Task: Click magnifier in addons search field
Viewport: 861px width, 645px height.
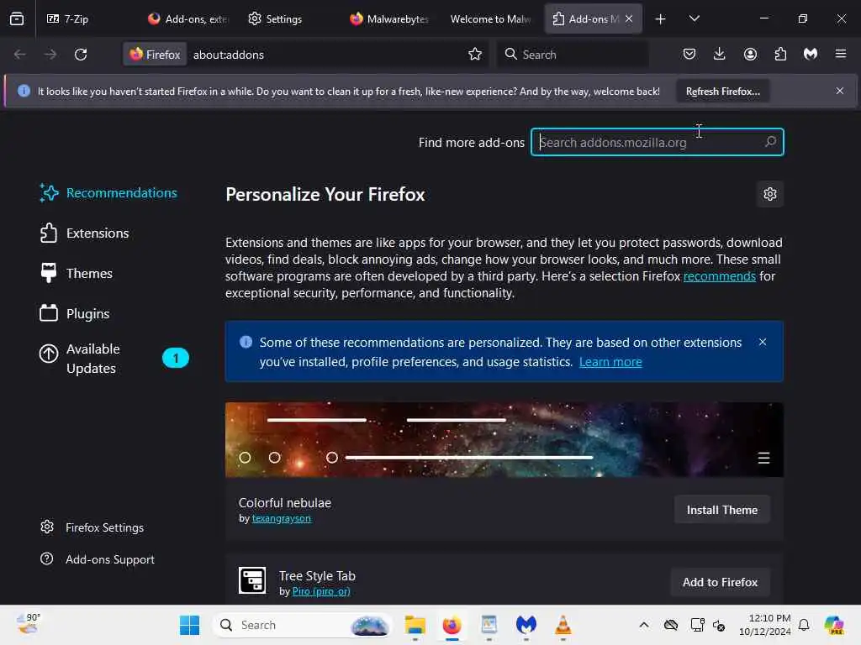Action: point(770,142)
